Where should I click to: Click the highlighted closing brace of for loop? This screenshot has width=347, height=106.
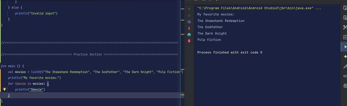pos(9,95)
